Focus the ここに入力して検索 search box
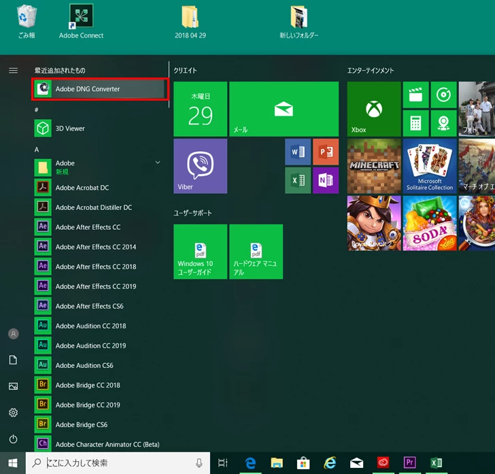The height and width of the screenshot is (474, 495). pyautogui.click(x=118, y=463)
